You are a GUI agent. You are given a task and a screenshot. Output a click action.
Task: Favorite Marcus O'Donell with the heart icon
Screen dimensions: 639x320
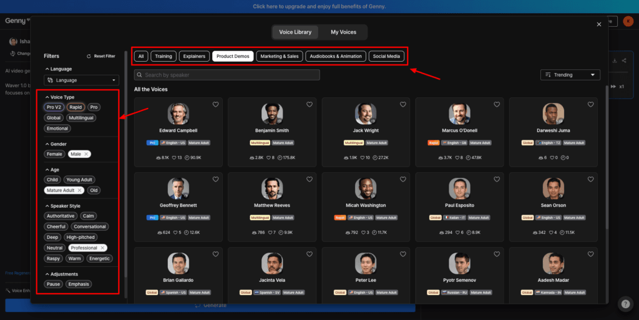click(x=497, y=105)
